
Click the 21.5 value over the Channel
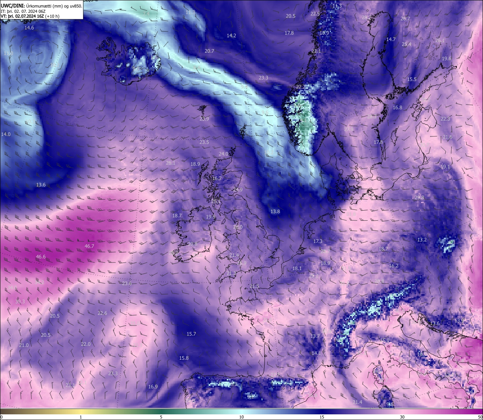pyautogui.click(x=255, y=286)
